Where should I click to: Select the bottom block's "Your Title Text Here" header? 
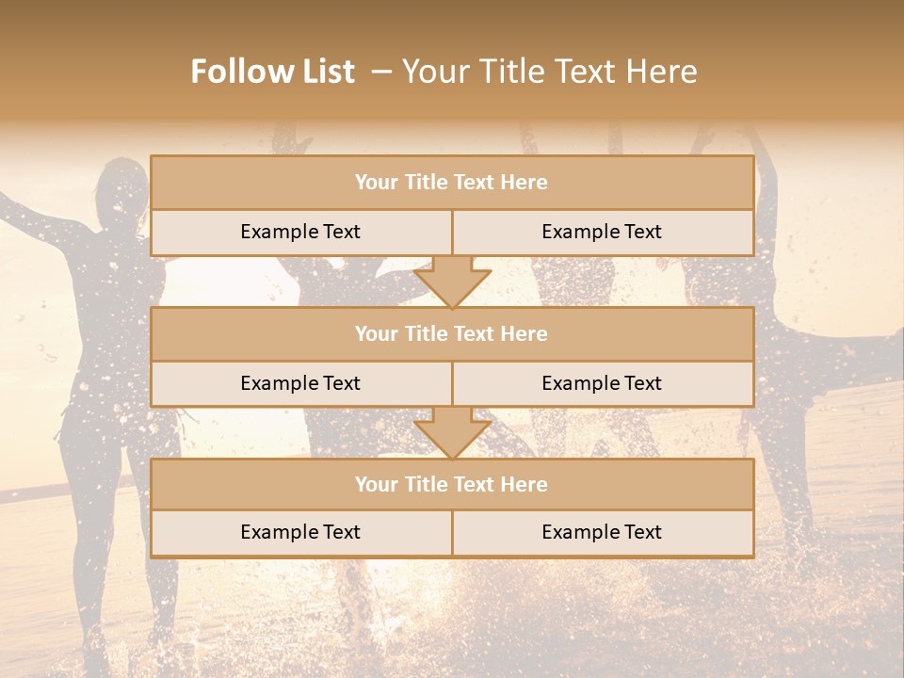click(451, 484)
